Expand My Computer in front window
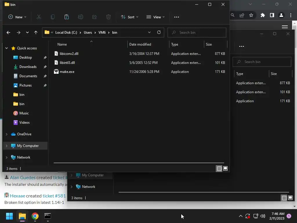Image resolution: width=297 pixels, height=223 pixels. (6, 146)
